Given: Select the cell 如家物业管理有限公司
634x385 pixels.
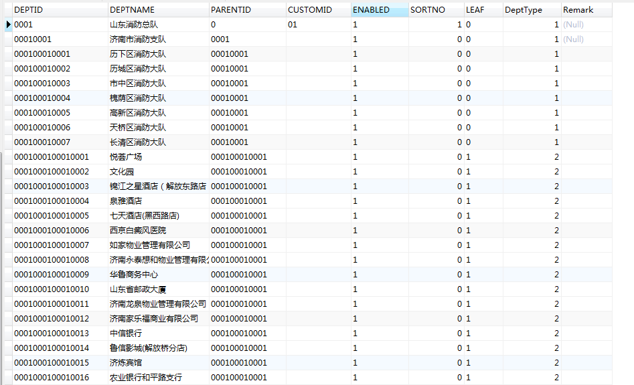Looking at the screenshot, I should point(159,245).
